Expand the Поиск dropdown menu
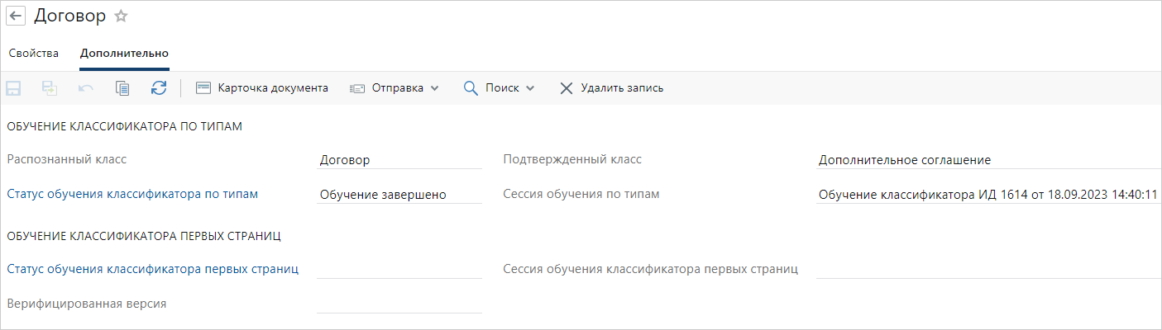This screenshot has width=1162, height=330. (x=499, y=88)
